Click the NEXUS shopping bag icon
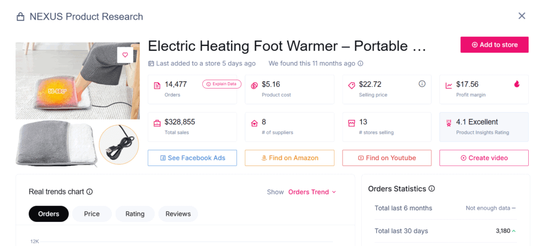This screenshot has height=246, width=548. point(21,17)
